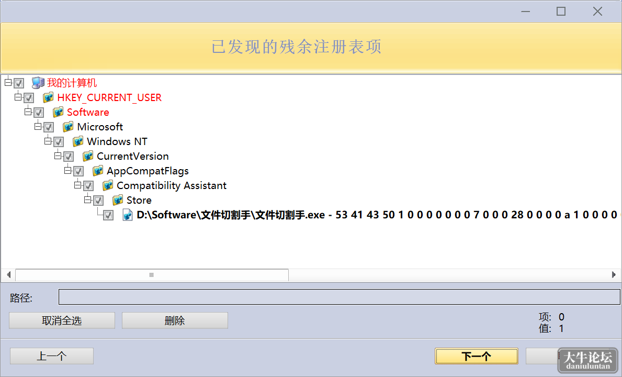This screenshot has width=622, height=377.
Task: Maximize the window
Action: (x=561, y=12)
